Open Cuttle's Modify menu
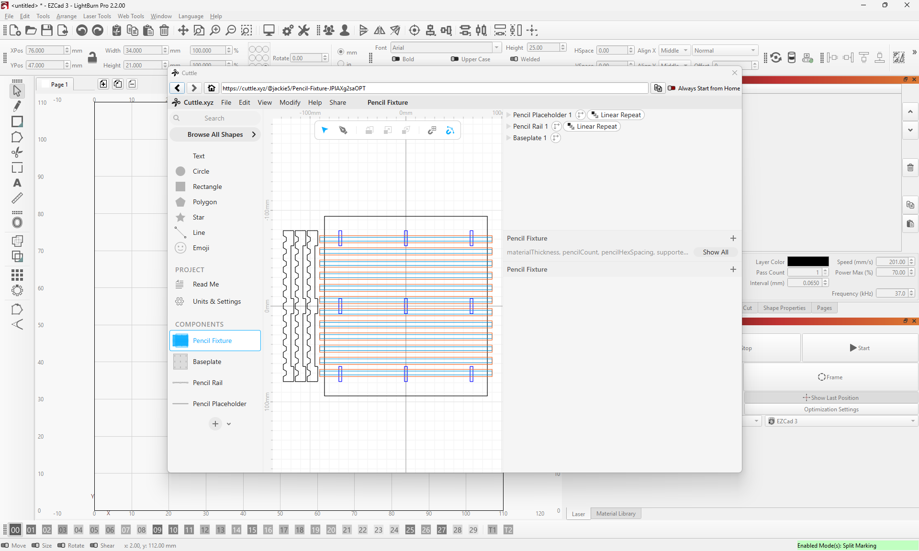 (290, 102)
